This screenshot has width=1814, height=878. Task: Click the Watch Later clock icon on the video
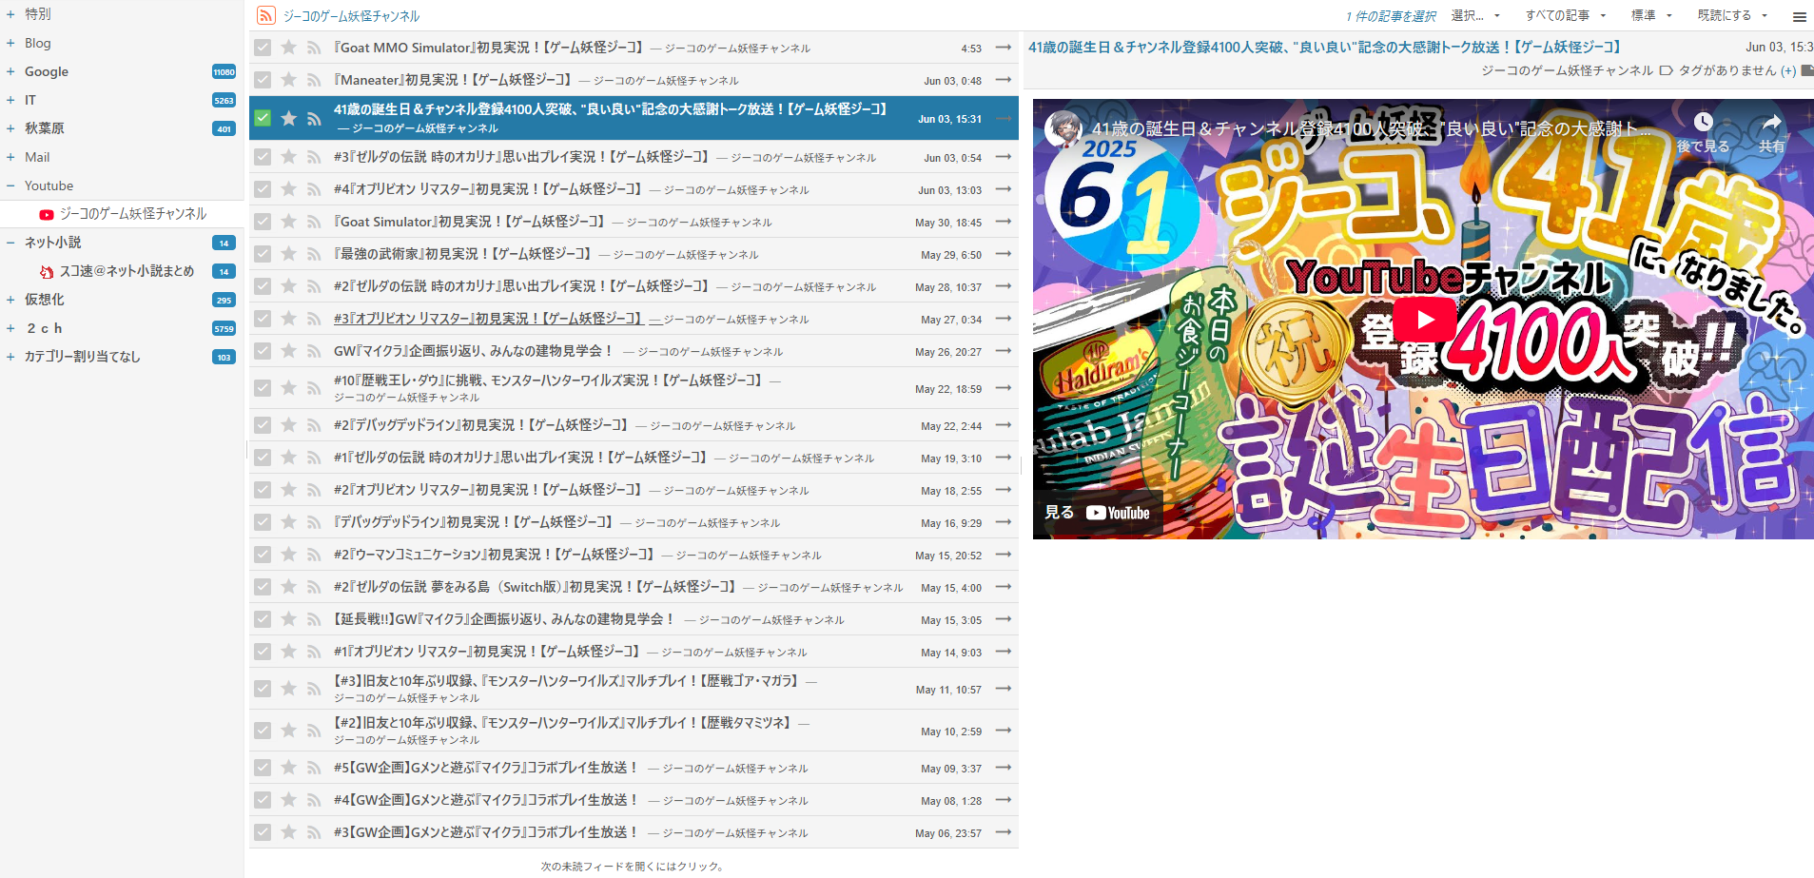(x=1704, y=122)
